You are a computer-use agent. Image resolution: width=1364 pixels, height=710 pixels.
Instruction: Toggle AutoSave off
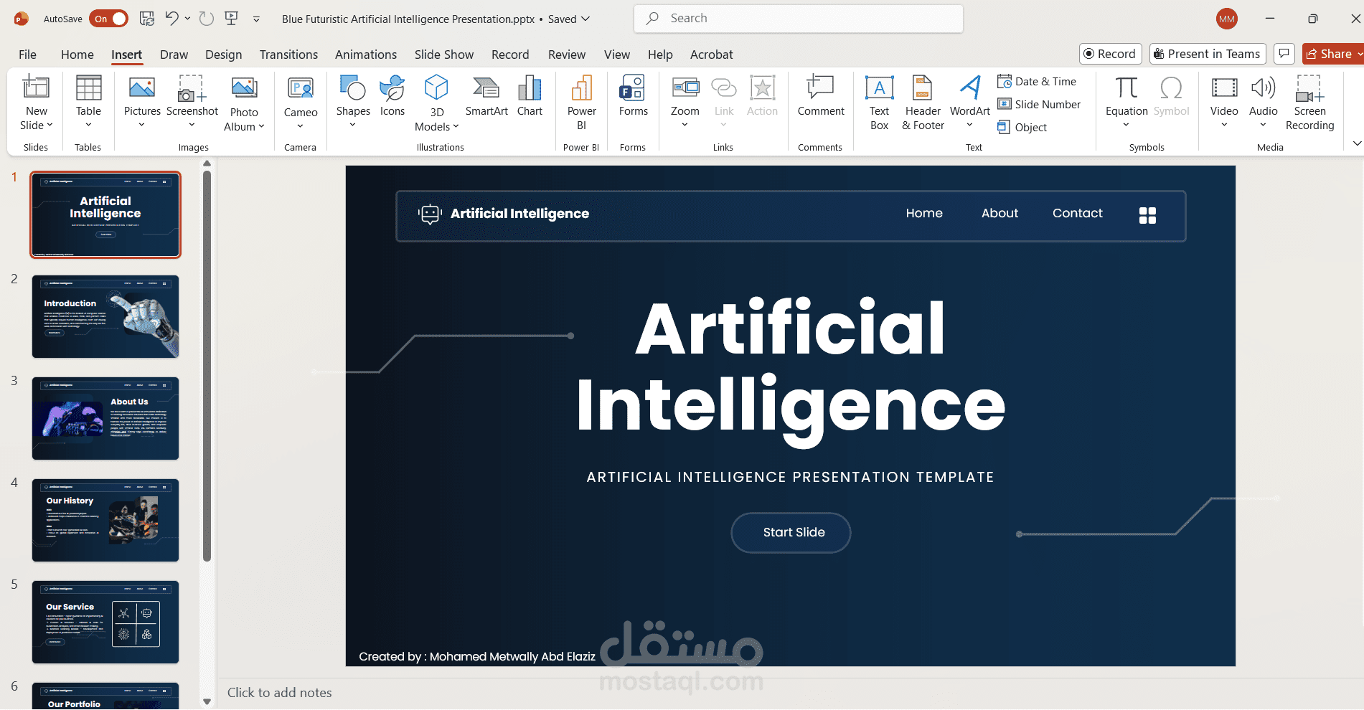(x=109, y=19)
